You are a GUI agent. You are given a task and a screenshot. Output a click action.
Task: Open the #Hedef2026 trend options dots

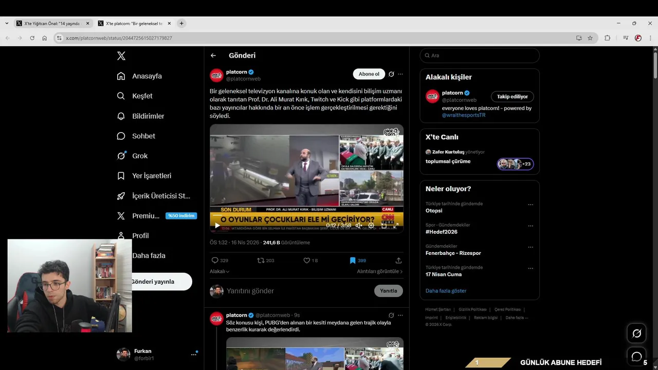(x=531, y=226)
